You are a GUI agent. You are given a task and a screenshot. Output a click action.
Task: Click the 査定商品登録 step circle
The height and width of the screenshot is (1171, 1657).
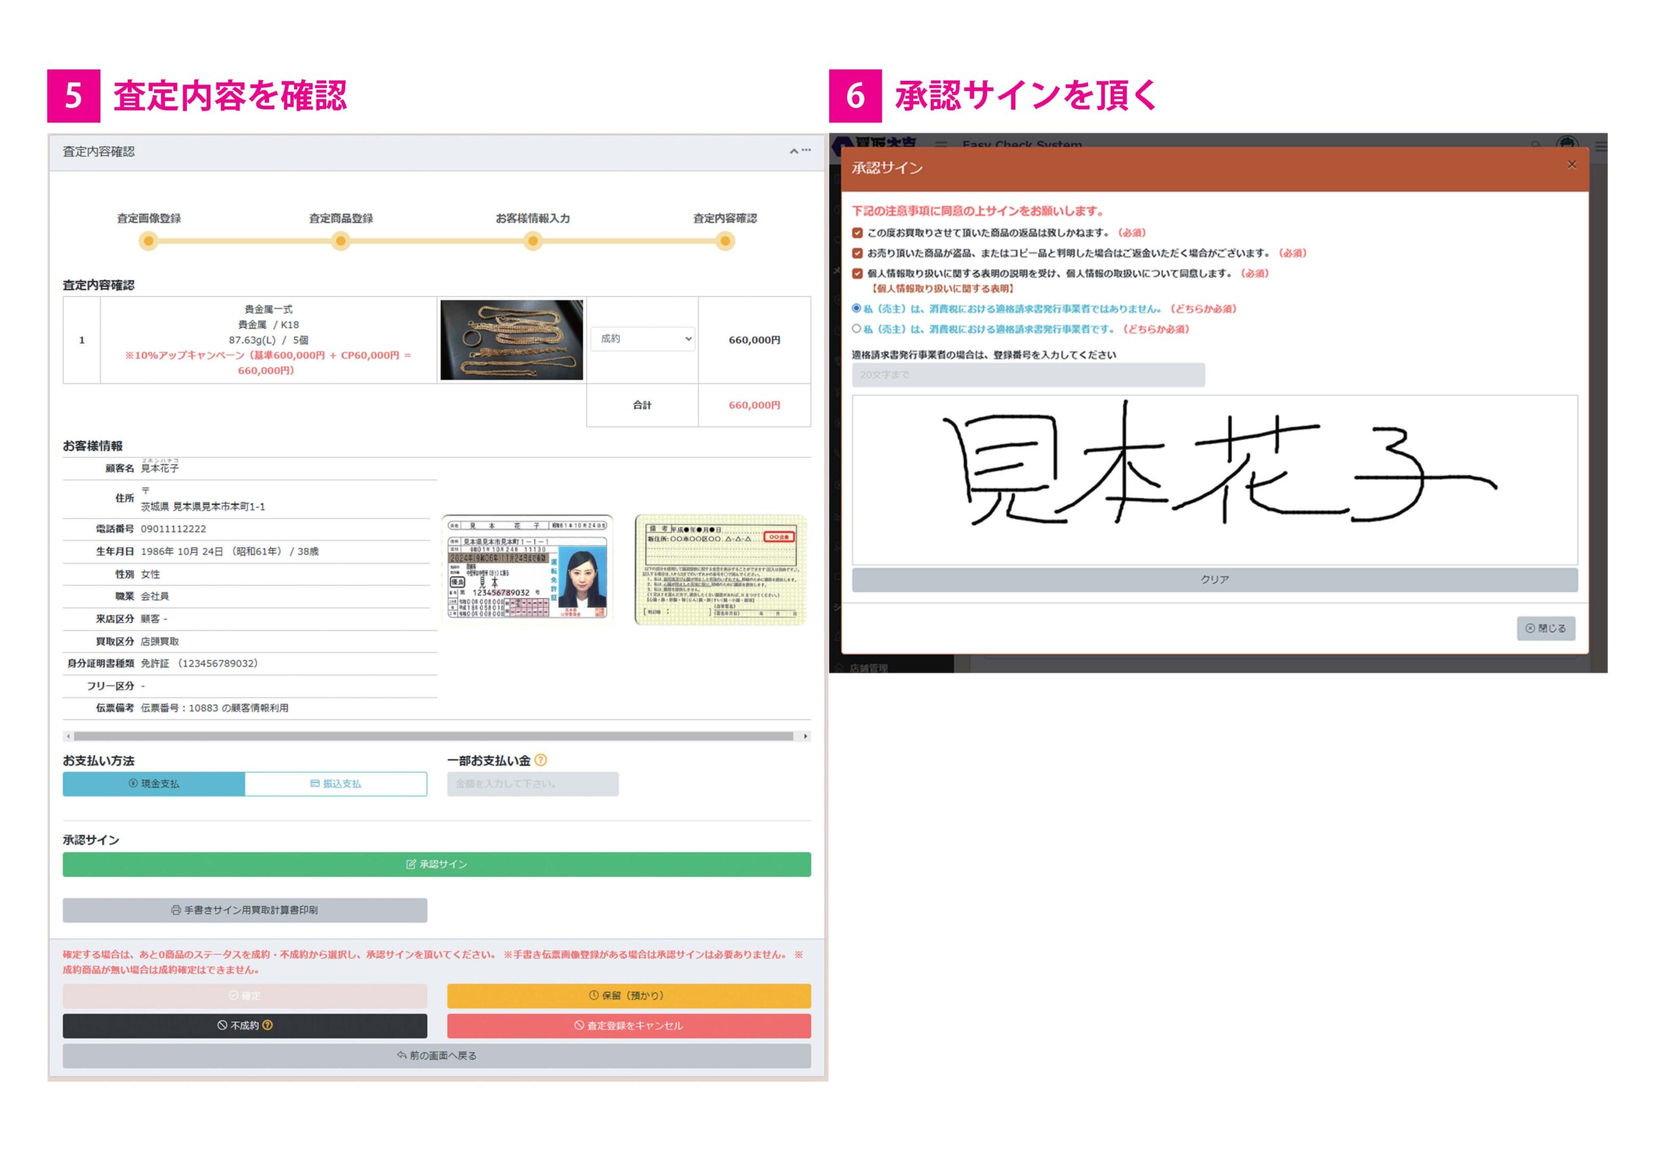(x=340, y=241)
